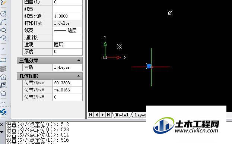This screenshot has width=232, height=144.
Task: Select the Revision Cloud tool
Action: [3, 93]
